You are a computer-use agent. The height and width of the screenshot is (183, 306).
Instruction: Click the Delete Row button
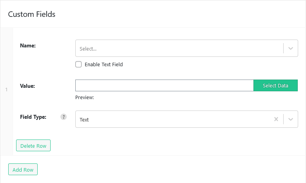click(33, 145)
